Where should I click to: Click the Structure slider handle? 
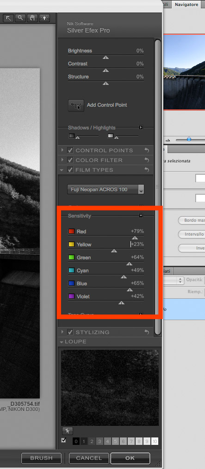pos(106,84)
